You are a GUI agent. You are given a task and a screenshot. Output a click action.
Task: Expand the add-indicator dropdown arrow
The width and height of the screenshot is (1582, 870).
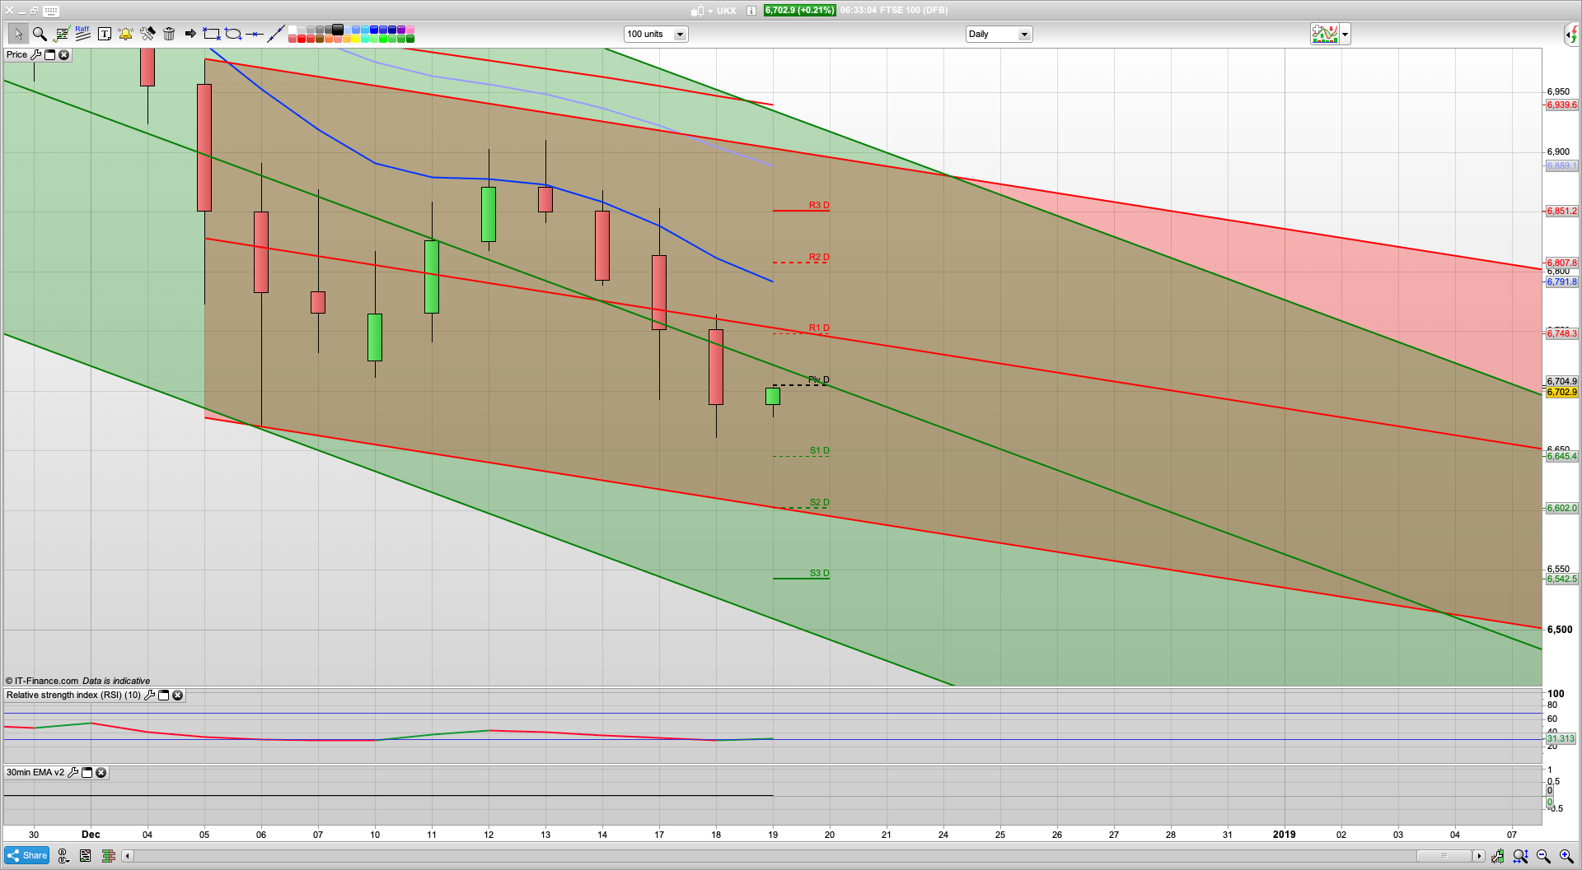(1345, 34)
